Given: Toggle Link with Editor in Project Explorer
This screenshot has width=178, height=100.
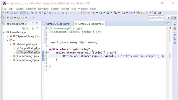Looking at the screenshot, I should (x=27, y=28).
